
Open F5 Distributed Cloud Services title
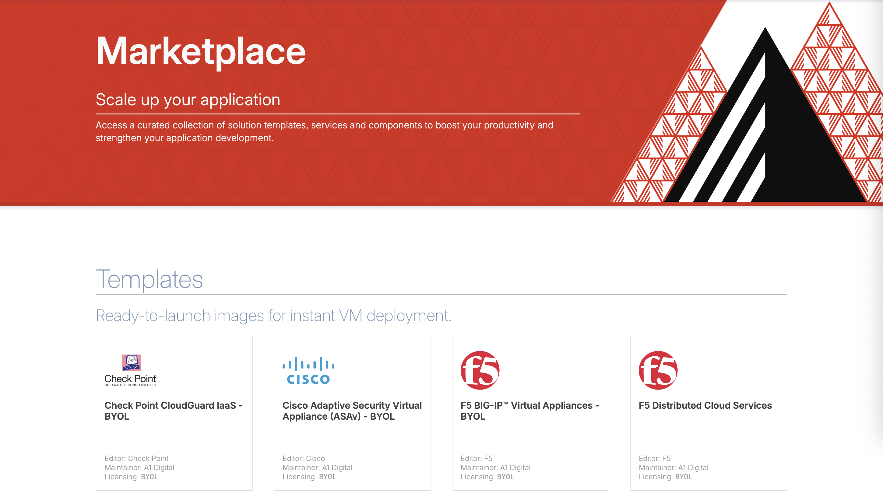(x=705, y=405)
